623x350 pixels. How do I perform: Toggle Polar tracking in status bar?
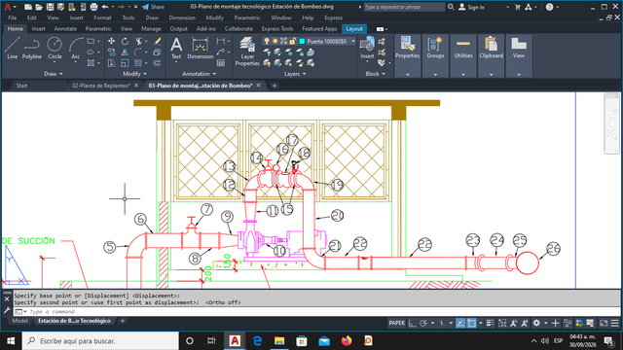(423, 323)
